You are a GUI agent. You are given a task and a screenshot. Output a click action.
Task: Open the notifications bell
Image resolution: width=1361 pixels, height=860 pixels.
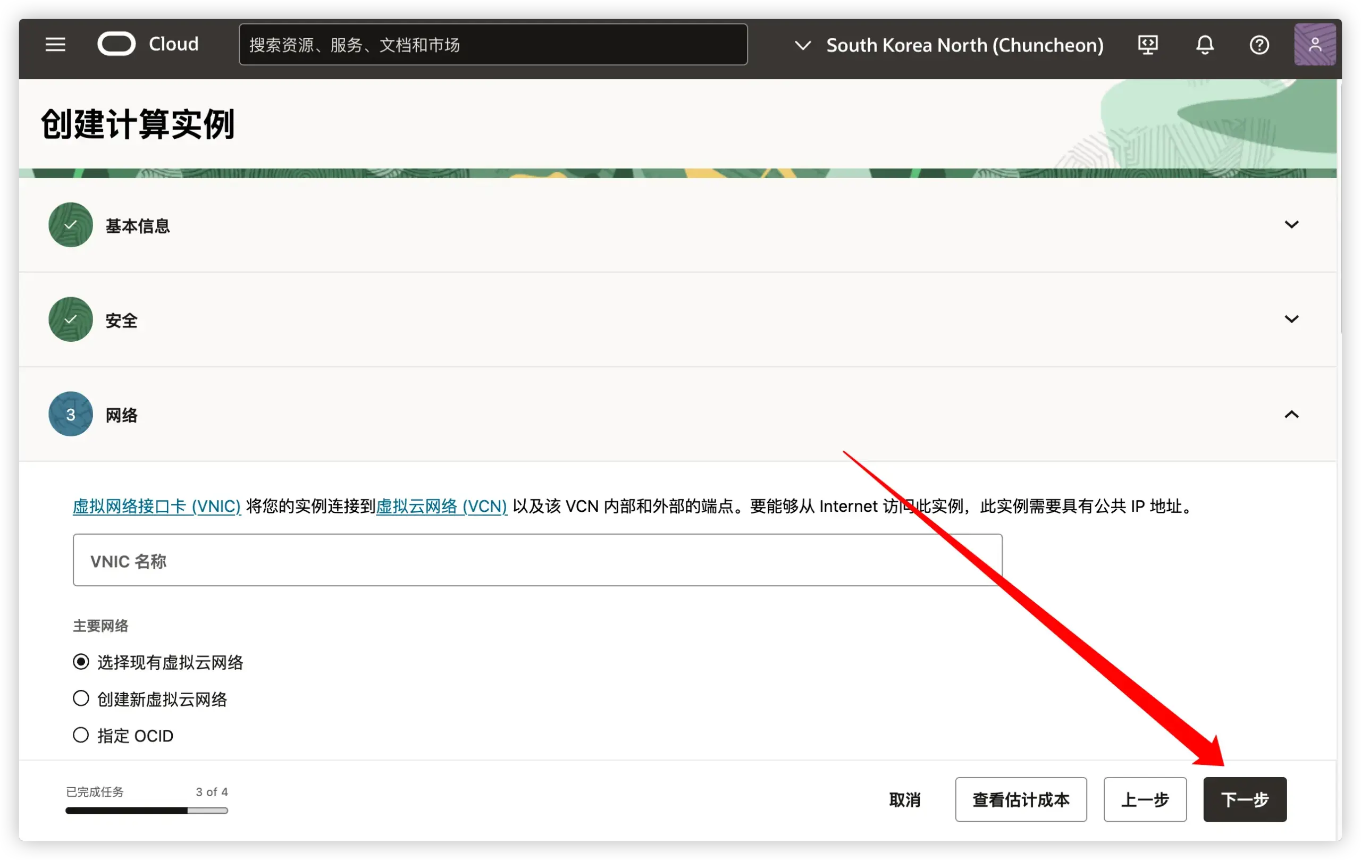[1205, 45]
